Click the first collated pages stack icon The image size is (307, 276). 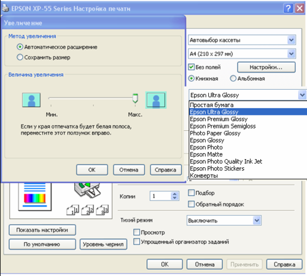[73, 210]
